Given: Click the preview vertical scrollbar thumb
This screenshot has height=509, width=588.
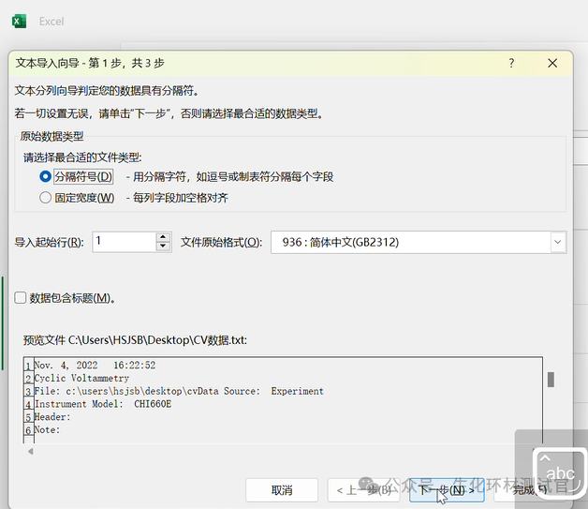Looking at the screenshot, I should pyautogui.click(x=551, y=380).
